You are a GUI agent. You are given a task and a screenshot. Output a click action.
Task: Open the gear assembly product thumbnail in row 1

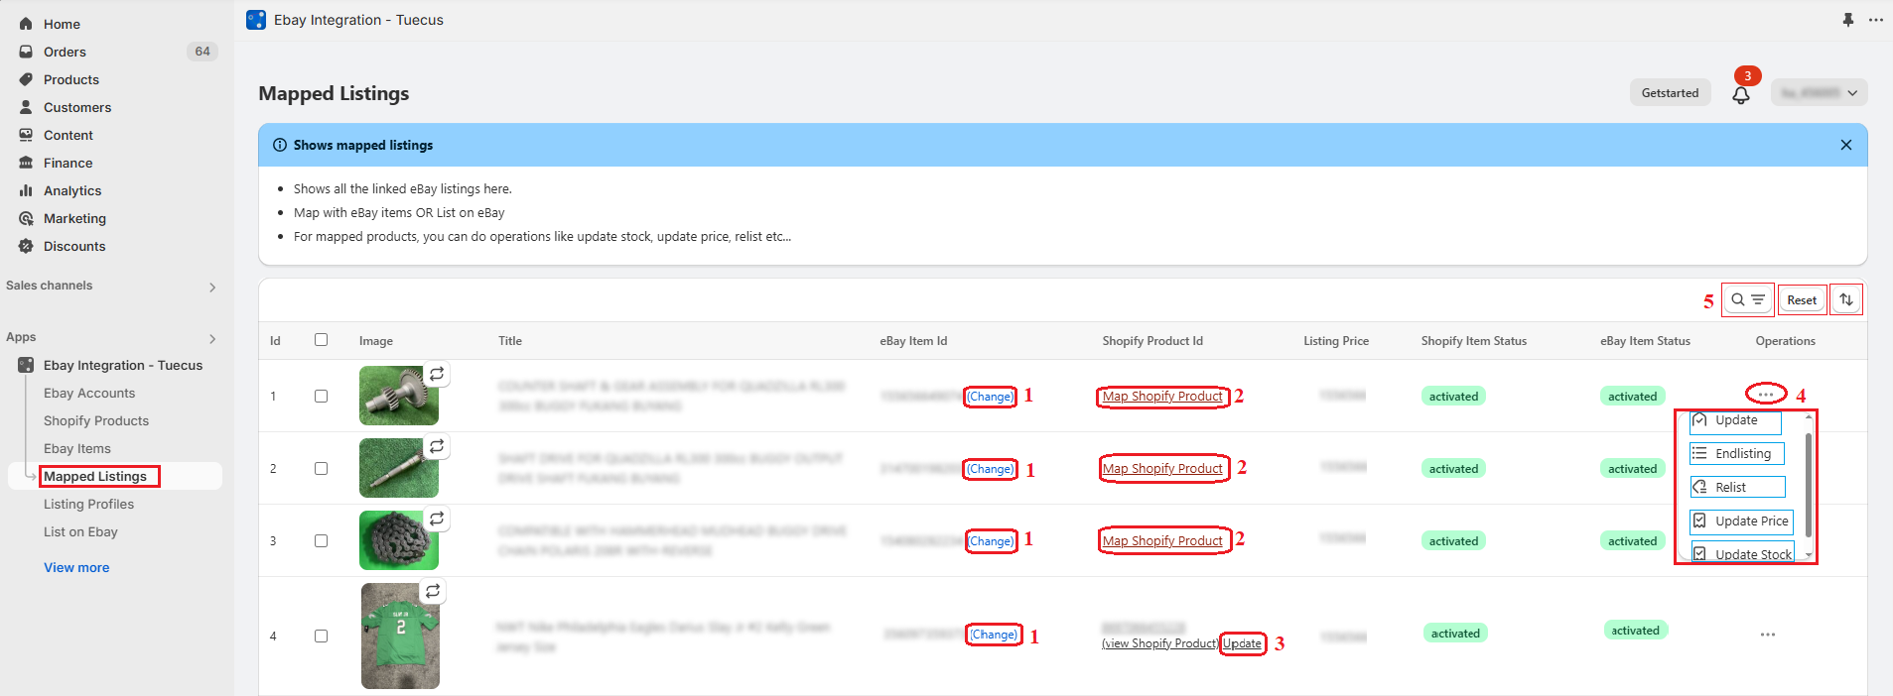click(399, 396)
